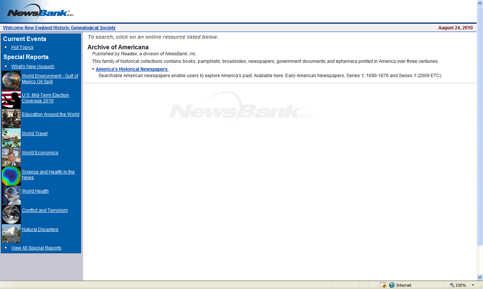
Task: Click the page scrollbar down arrow
Action: click(x=480, y=277)
